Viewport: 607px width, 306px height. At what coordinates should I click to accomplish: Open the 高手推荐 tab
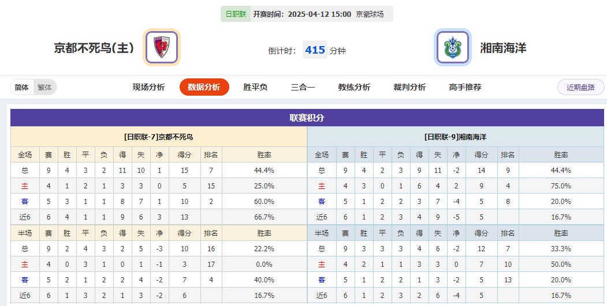465,88
